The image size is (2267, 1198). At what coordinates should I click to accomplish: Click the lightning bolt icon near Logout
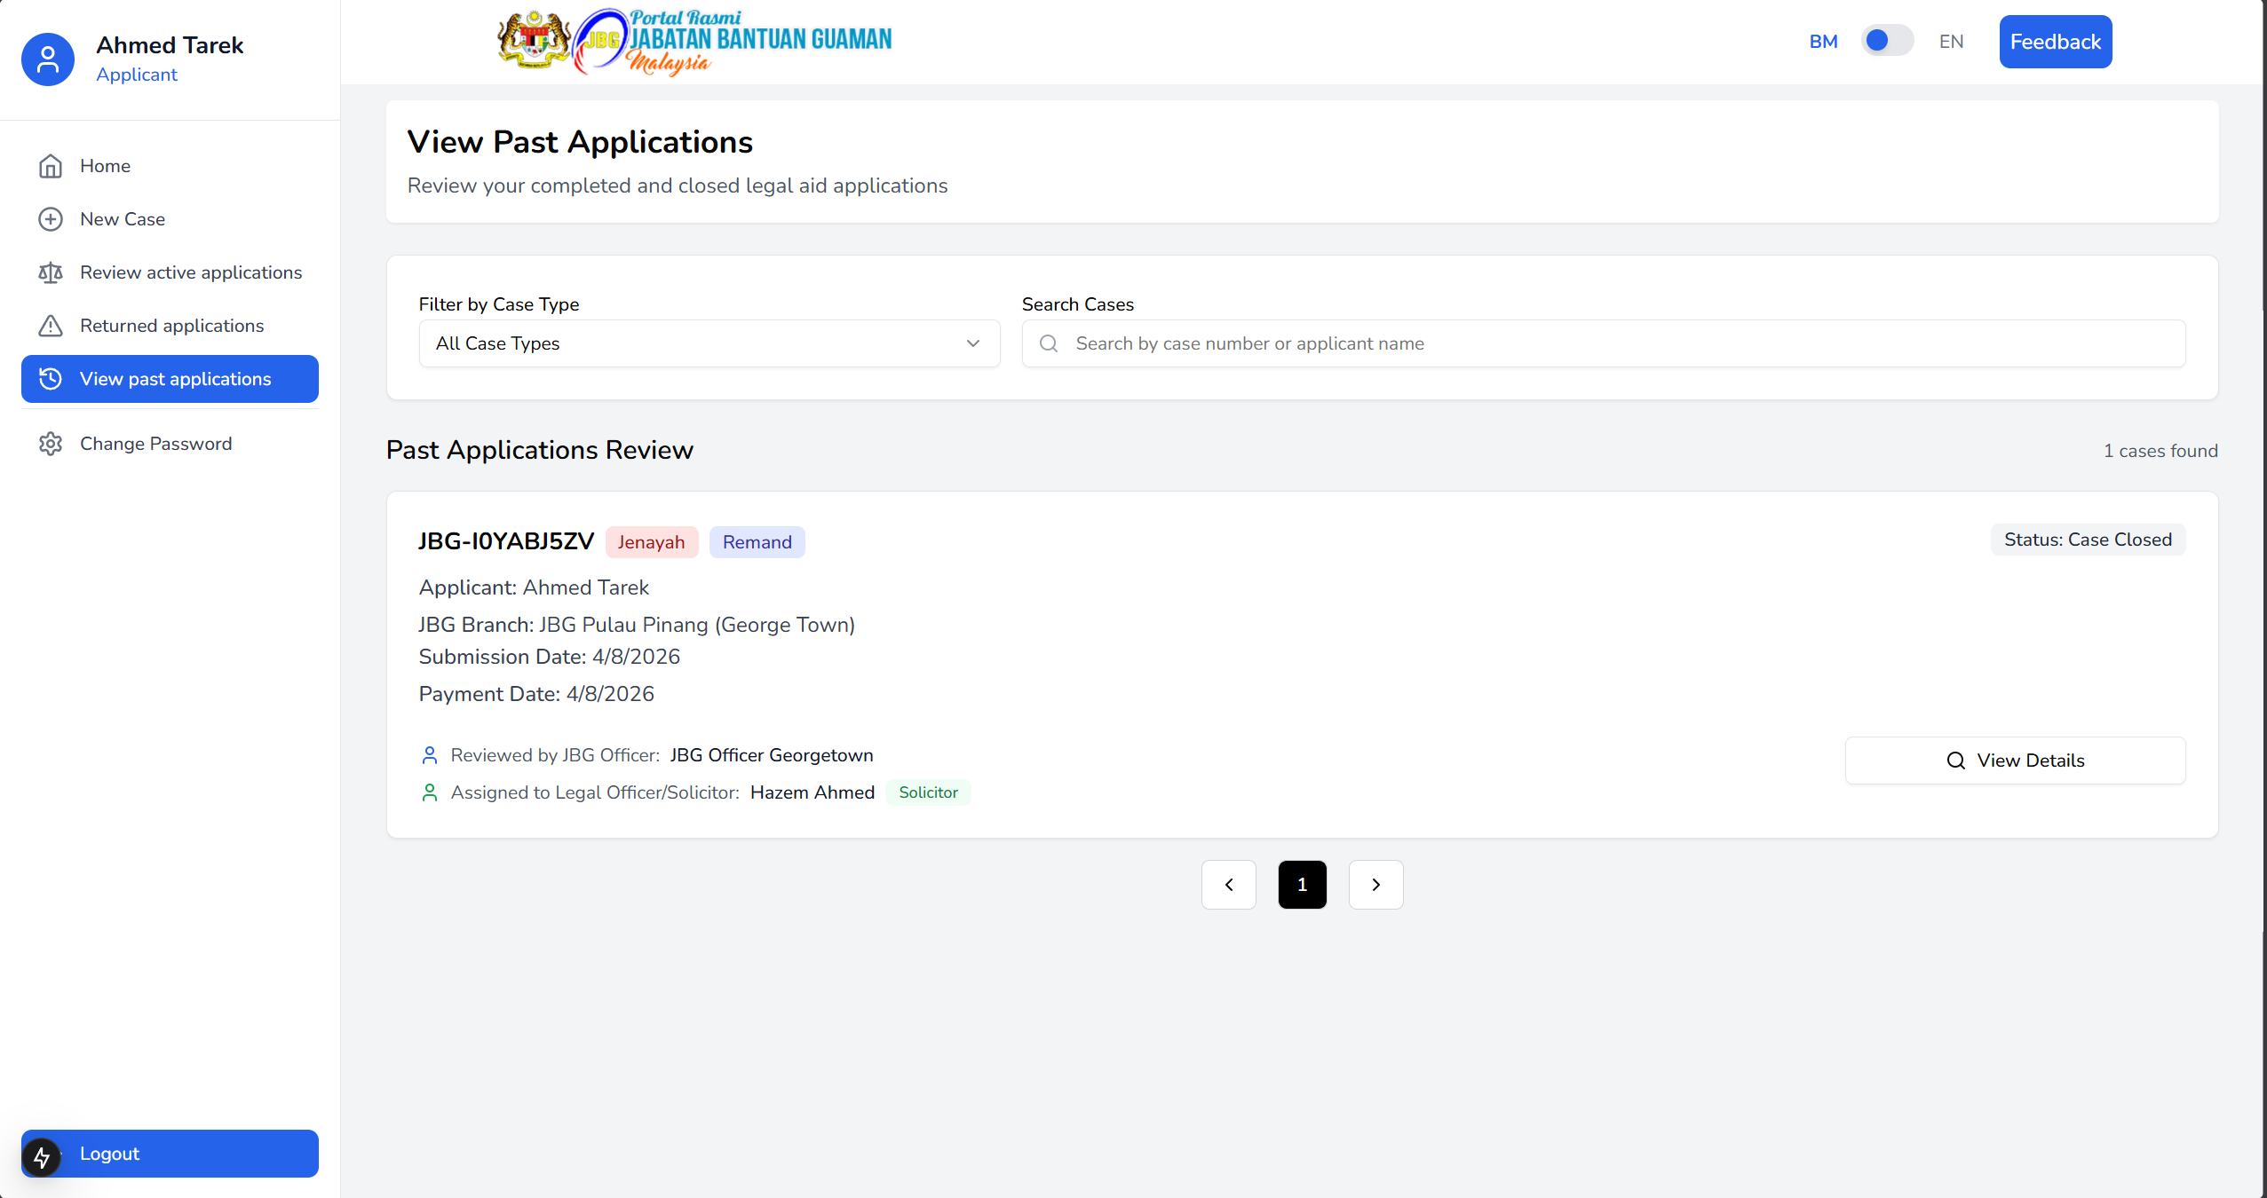pos(42,1157)
